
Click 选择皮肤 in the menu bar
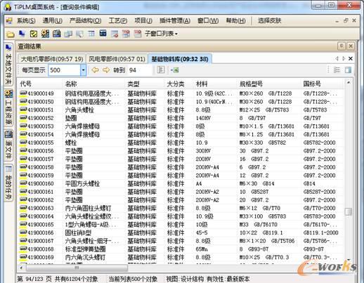(x=269, y=20)
